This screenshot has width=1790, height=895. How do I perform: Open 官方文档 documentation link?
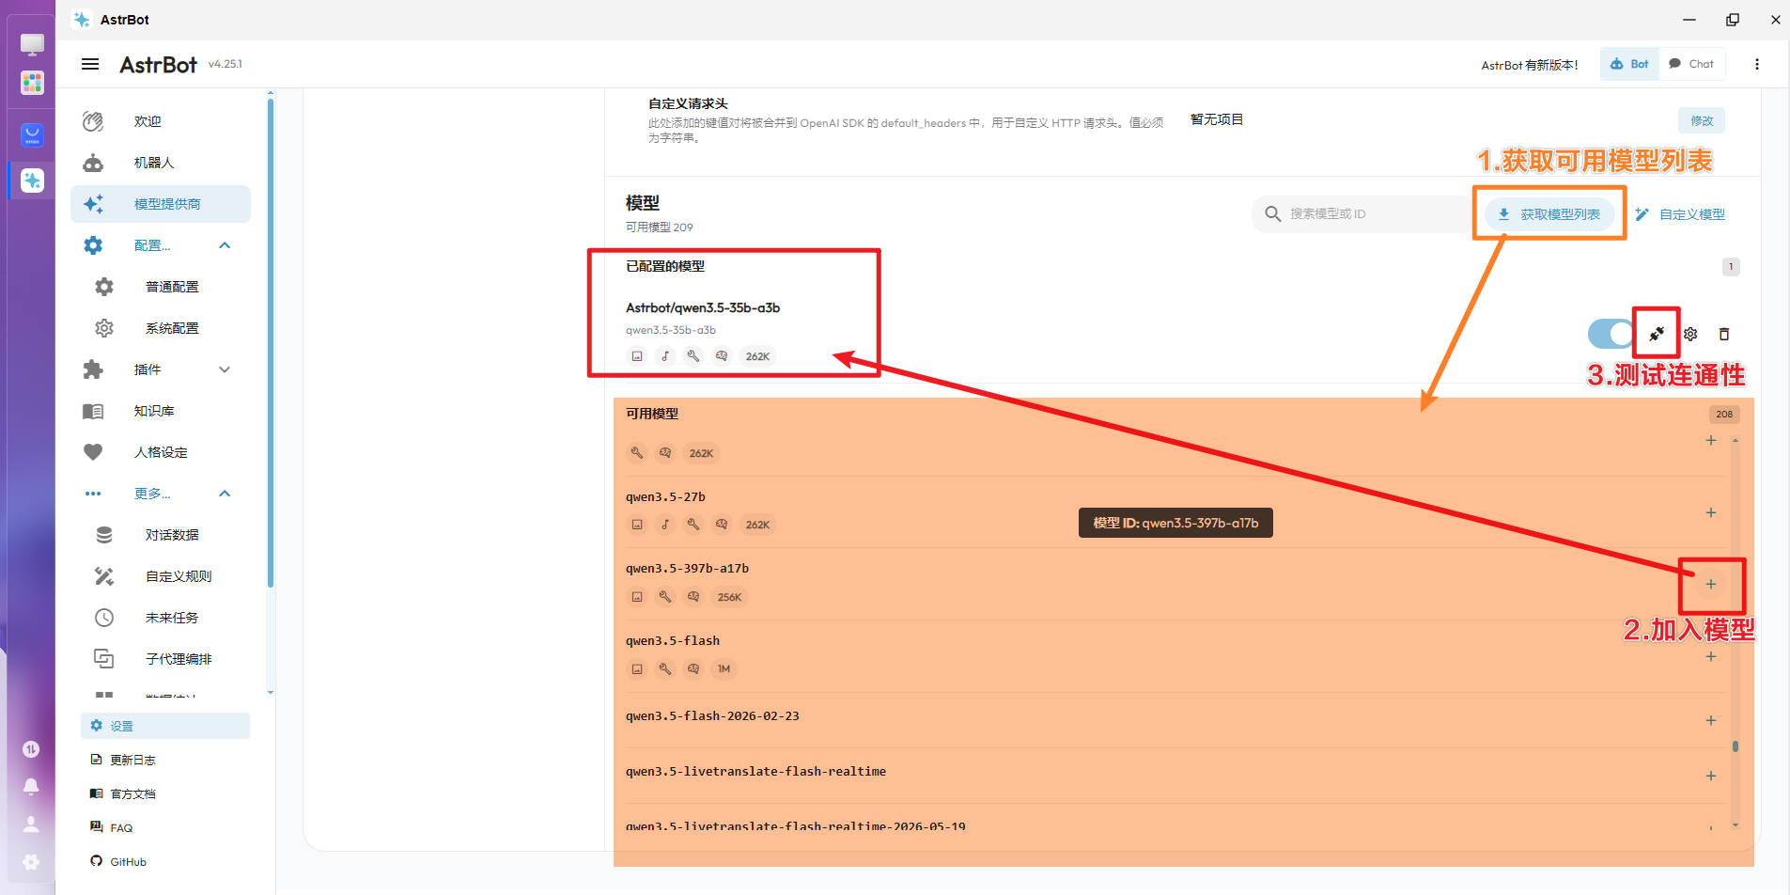165,793
